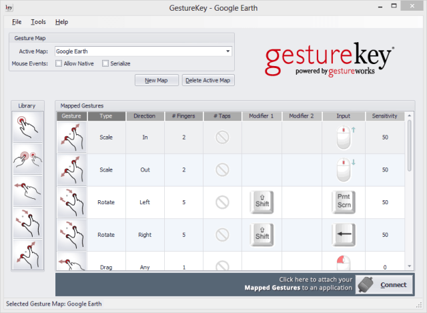The image size is (427, 313).
Task: Click the fingers value 2 in Scale Out row
Action: 184,170
